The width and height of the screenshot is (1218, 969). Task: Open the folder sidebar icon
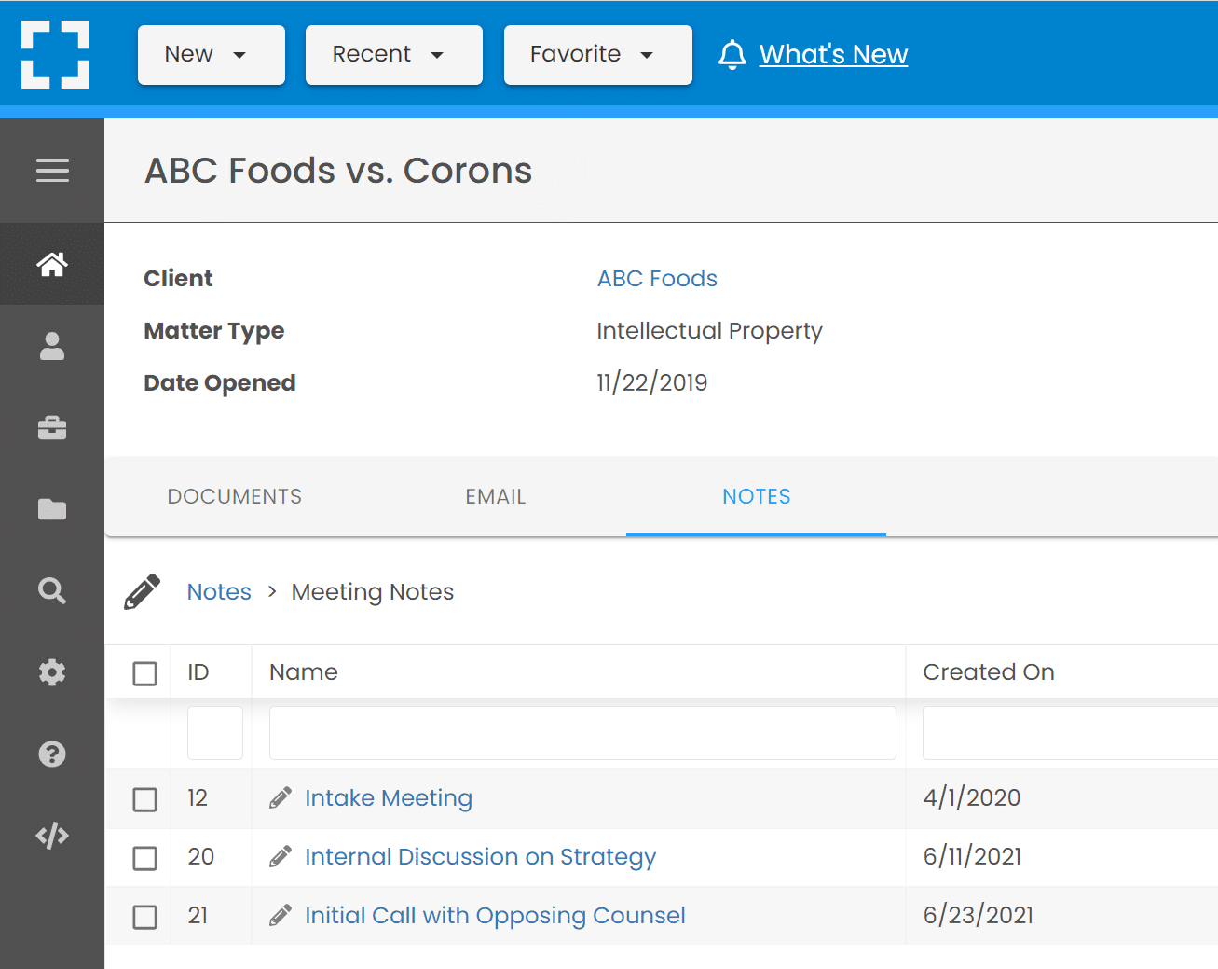pos(52,509)
